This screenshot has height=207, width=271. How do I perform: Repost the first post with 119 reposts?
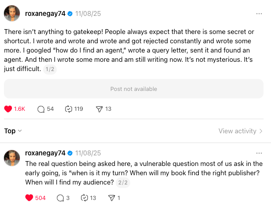[68, 109]
